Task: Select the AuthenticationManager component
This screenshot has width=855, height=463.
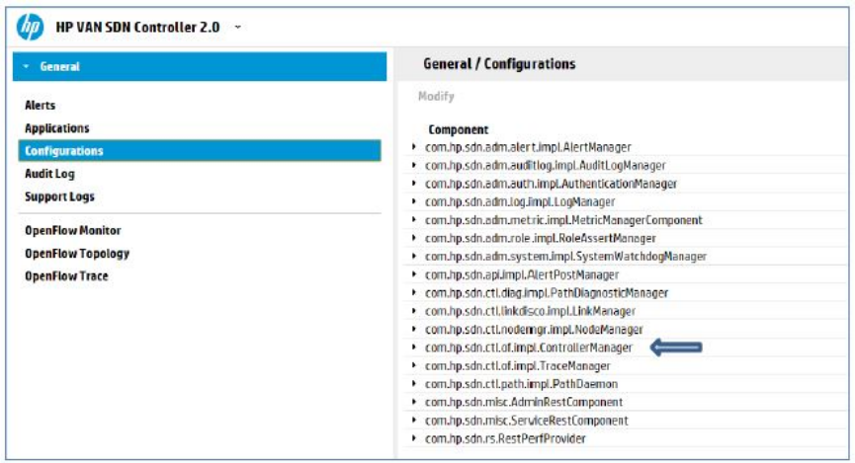Action: pyautogui.click(x=551, y=184)
